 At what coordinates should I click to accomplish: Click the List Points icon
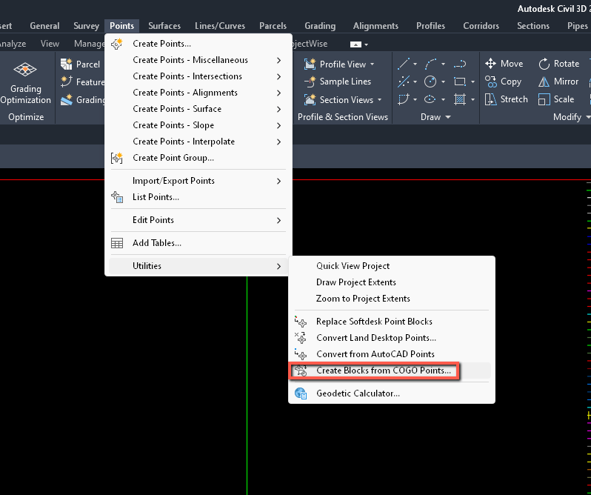pyautogui.click(x=117, y=197)
